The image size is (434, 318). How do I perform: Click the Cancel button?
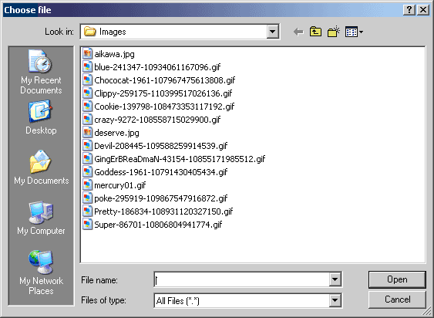pos(397,299)
